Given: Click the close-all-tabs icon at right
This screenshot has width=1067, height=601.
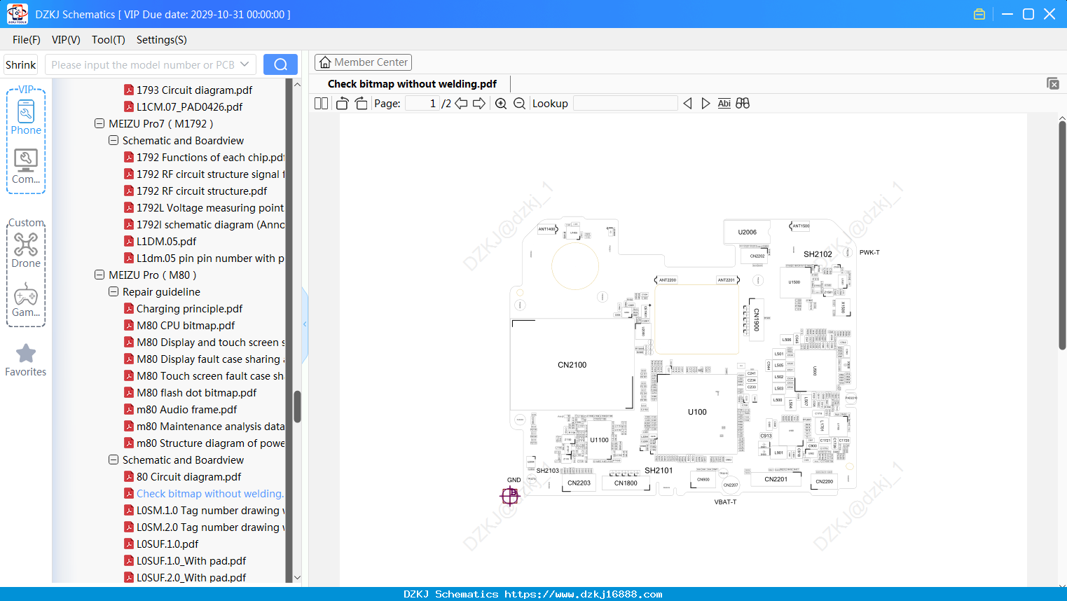Looking at the screenshot, I should (x=1053, y=83).
